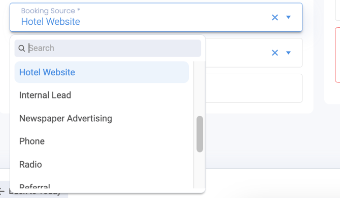The width and height of the screenshot is (340, 198).
Task: Focus the dropdown Search field
Action: pos(108,48)
